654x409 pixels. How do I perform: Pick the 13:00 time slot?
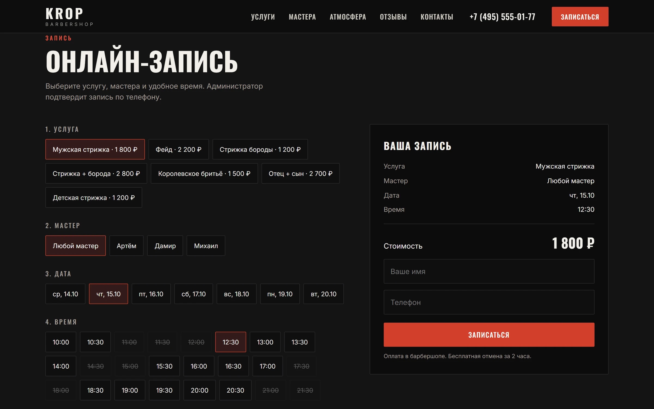click(x=265, y=342)
